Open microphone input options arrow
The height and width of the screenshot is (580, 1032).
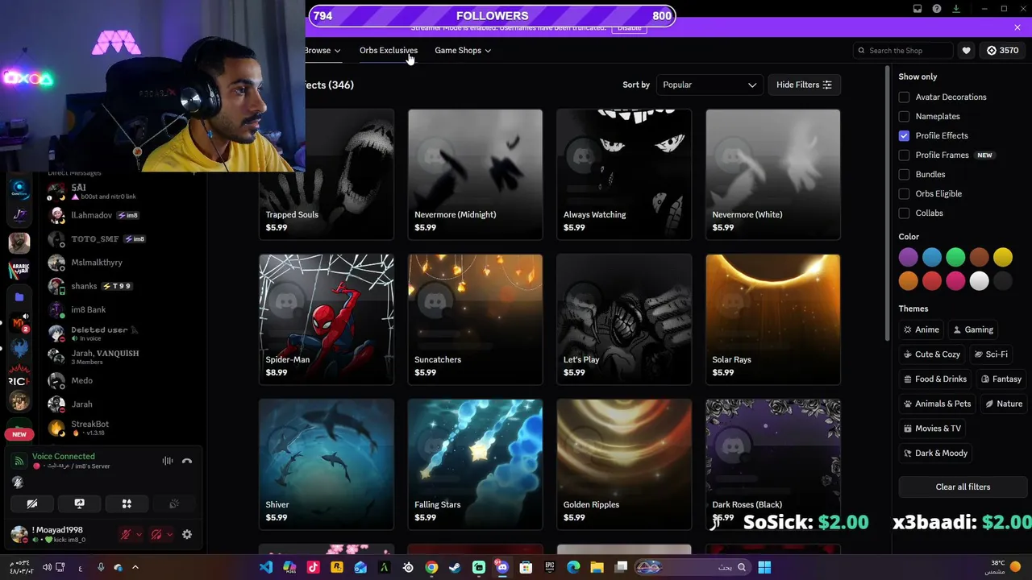(139, 534)
